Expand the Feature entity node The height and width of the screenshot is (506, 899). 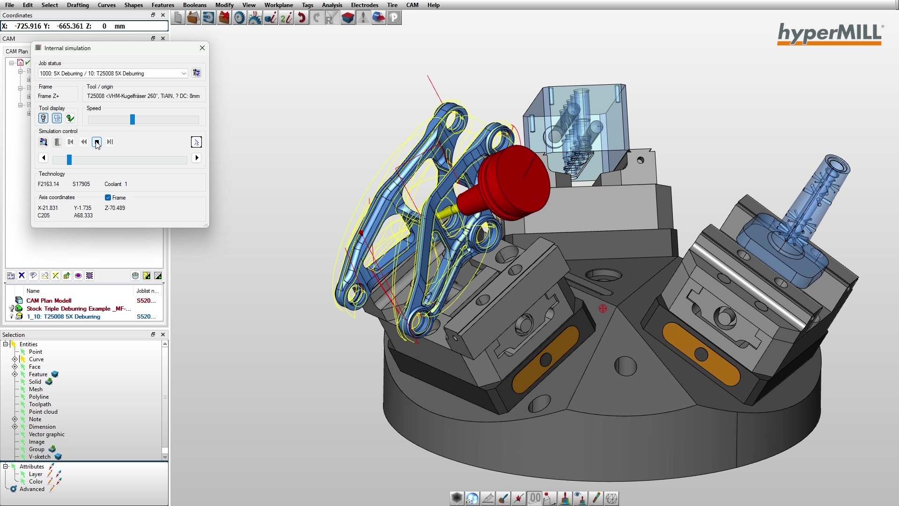(15, 374)
